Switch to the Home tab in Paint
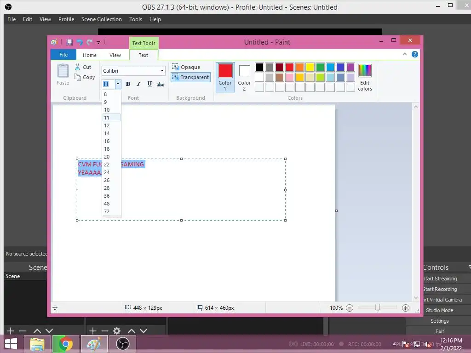Viewport: 471px width, 353px height. pos(90,55)
